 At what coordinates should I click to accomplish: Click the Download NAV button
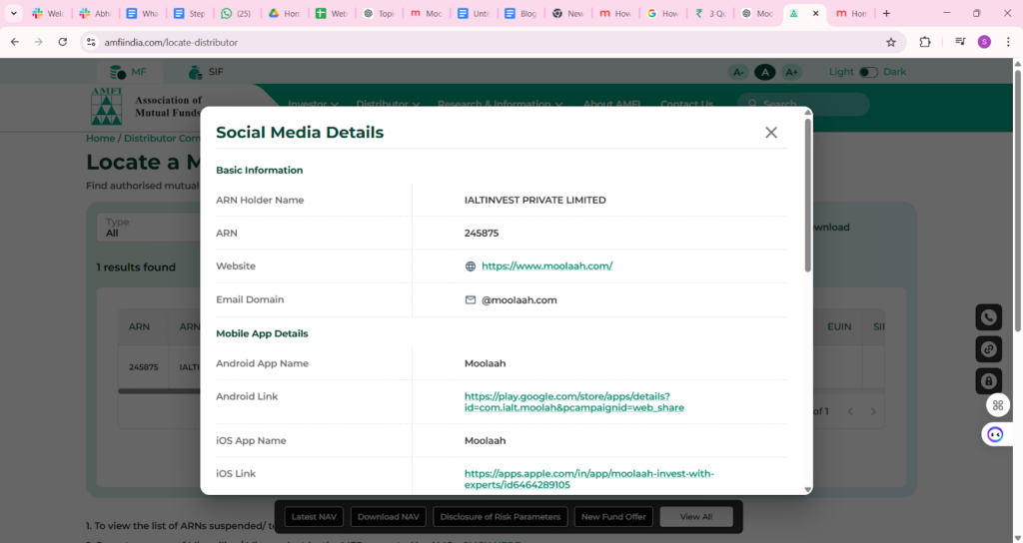click(x=389, y=517)
